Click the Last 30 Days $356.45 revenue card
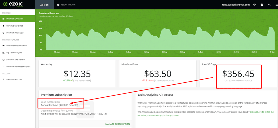 [x=238, y=74]
